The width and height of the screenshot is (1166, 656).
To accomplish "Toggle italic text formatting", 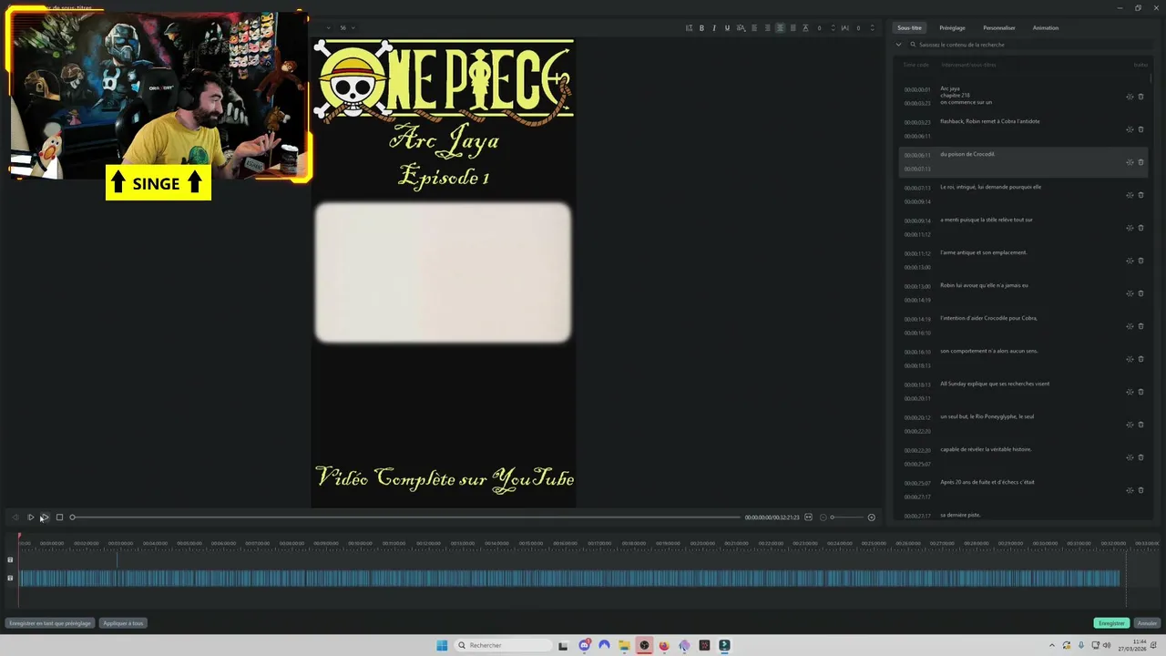I will (x=714, y=28).
